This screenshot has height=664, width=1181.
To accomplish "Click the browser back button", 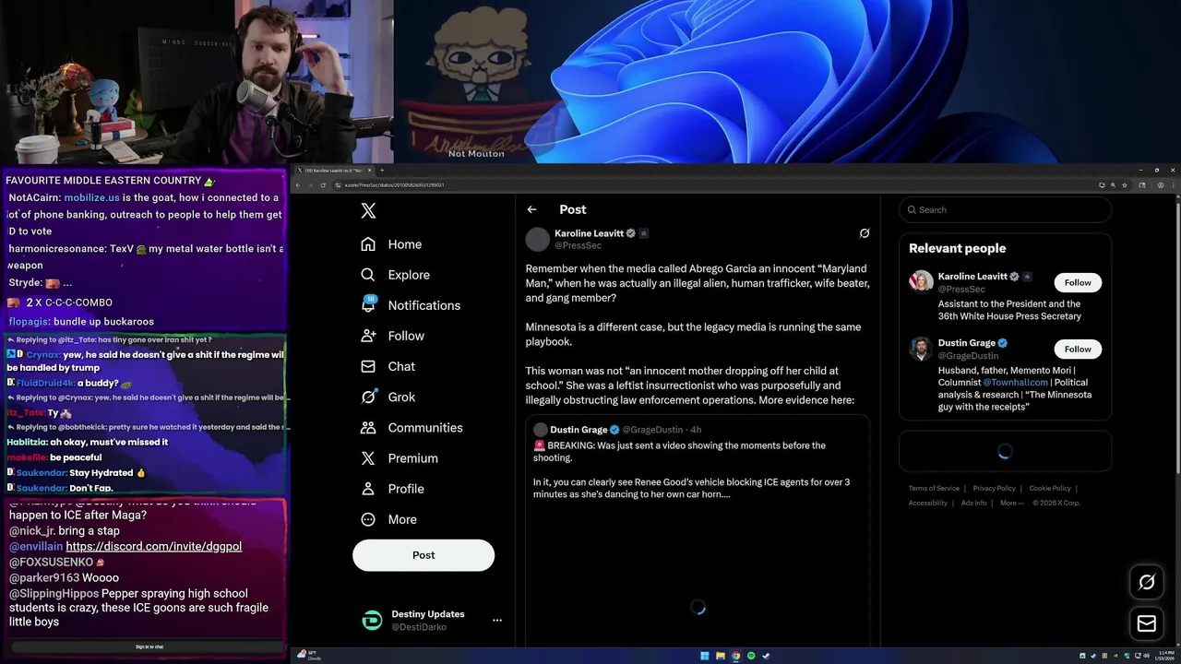I will (298, 185).
